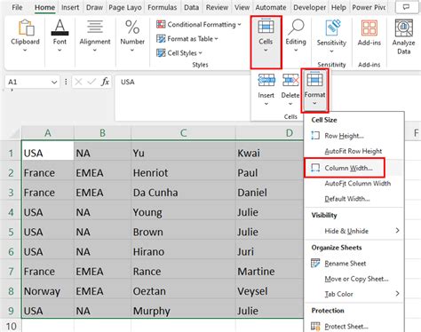Click the Cancel formula X icon
Screen dimensions: 421x332
(78, 82)
